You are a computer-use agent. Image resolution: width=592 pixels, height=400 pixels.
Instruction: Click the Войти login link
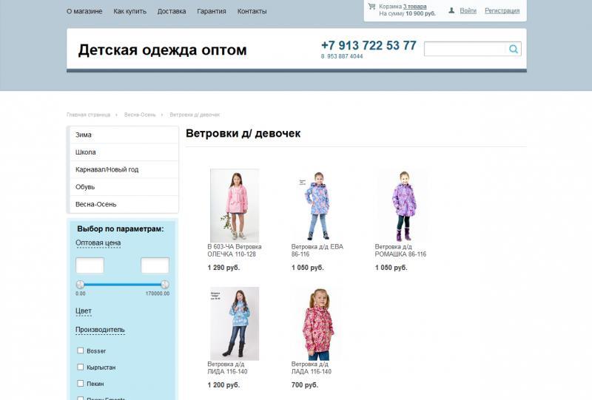468,11
